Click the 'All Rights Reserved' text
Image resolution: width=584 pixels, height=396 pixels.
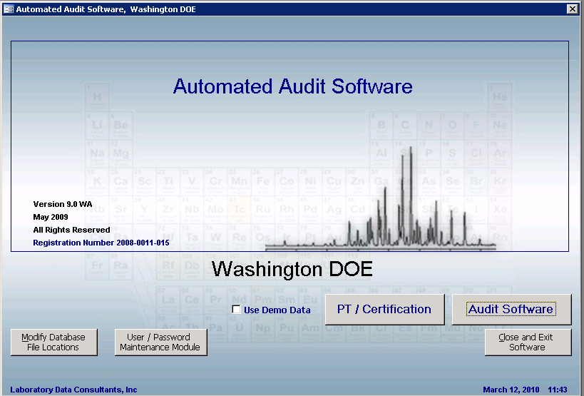[71, 230]
